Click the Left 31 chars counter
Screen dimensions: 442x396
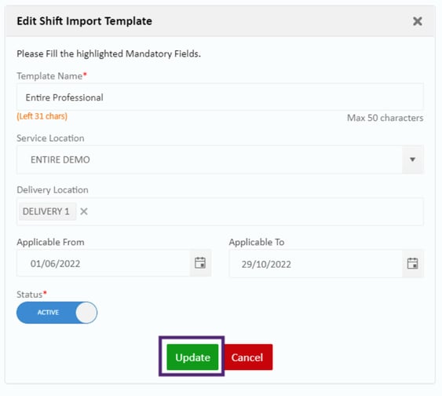(x=42, y=116)
